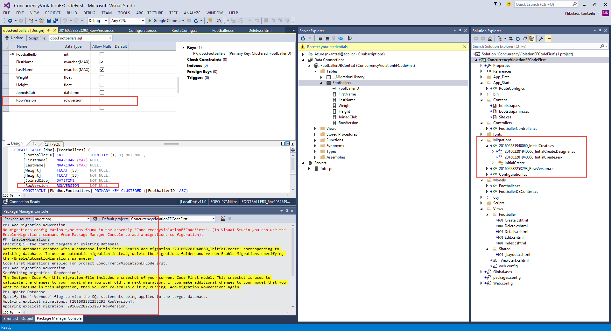The width and height of the screenshot is (611, 331).
Task: Click the Find in Files icon
Action: pos(209,21)
